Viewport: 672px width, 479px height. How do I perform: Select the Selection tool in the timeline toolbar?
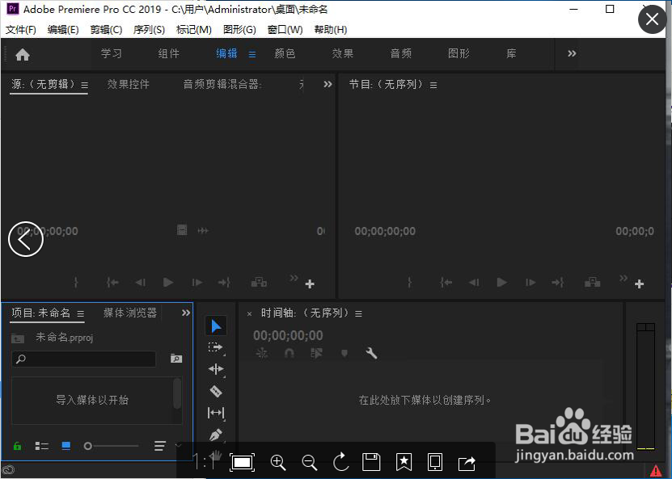coord(214,326)
